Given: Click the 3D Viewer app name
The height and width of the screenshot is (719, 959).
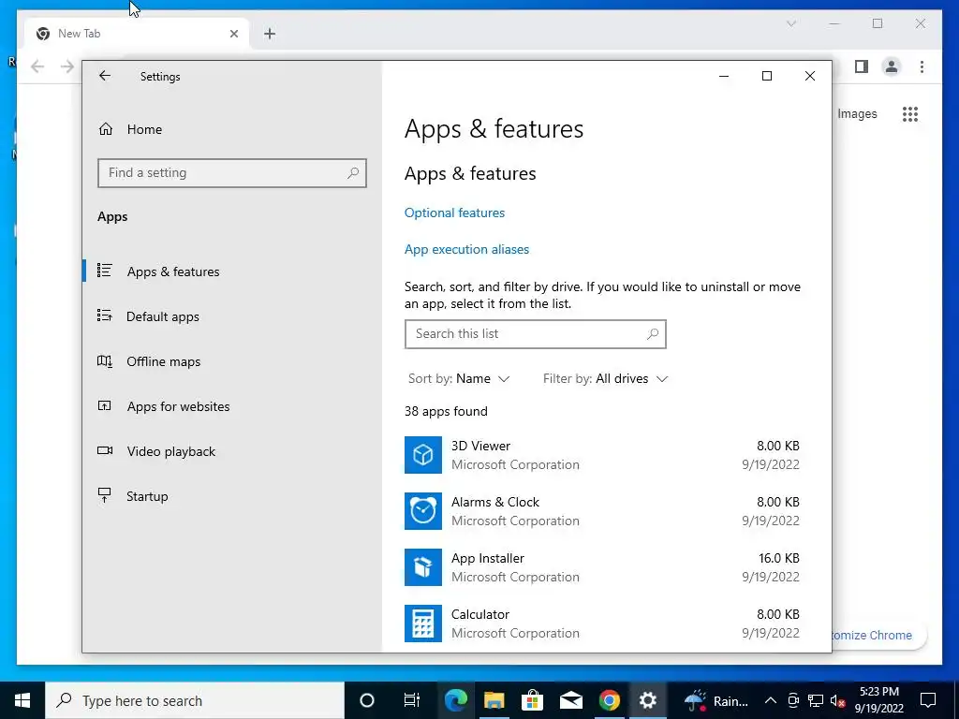Looking at the screenshot, I should point(480,446).
